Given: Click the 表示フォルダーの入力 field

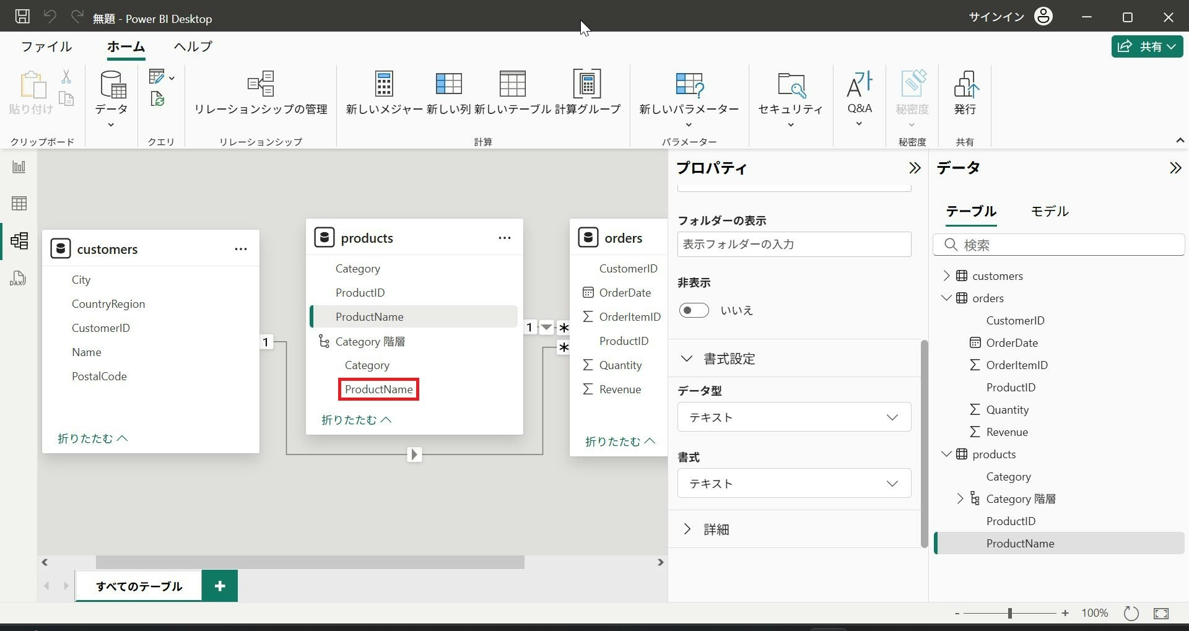Looking at the screenshot, I should point(795,244).
